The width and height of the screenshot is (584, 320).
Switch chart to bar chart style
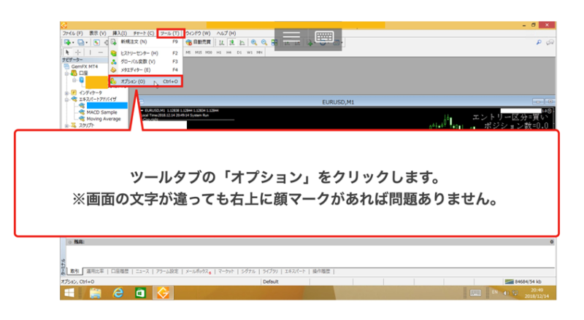(222, 42)
